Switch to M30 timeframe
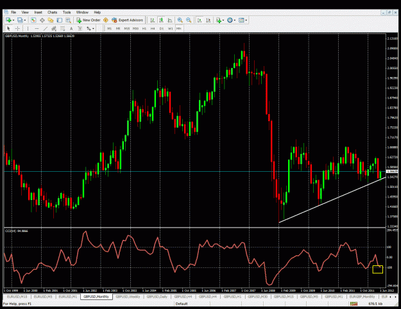The width and height of the screenshot is (401, 309). pos(135,28)
